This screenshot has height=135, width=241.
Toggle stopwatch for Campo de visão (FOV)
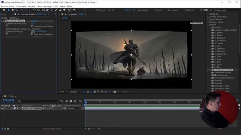click(7, 24)
